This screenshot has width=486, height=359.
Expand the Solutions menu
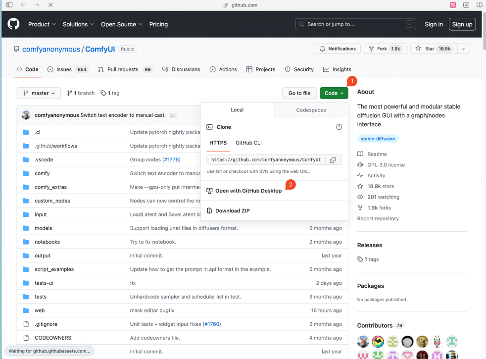coord(78,24)
